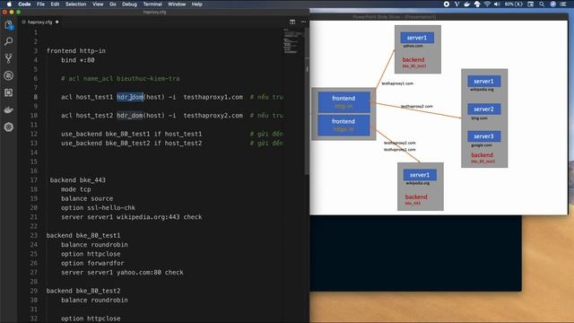Click the circular record menu bar icon
This screenshot has height=323, width=574.
447,4
